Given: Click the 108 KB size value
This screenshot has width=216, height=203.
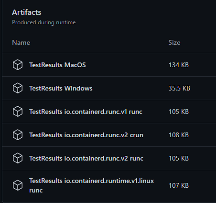Looking at the screenshot, I should (x=179, y=135).
